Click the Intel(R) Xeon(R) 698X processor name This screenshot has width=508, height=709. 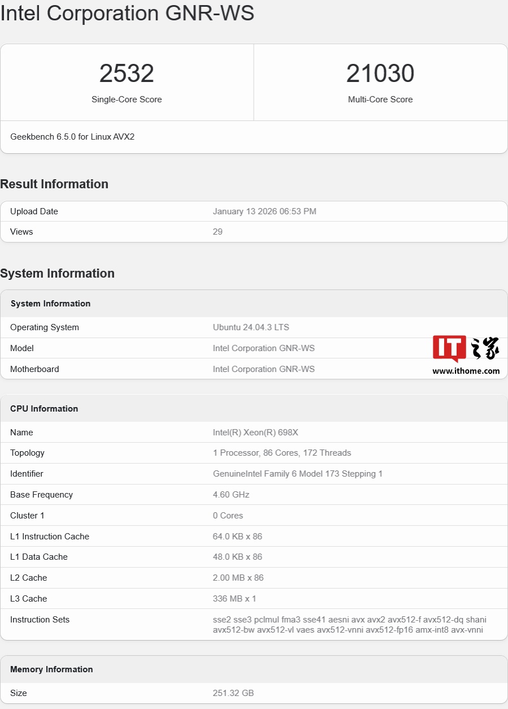(255, 433)
